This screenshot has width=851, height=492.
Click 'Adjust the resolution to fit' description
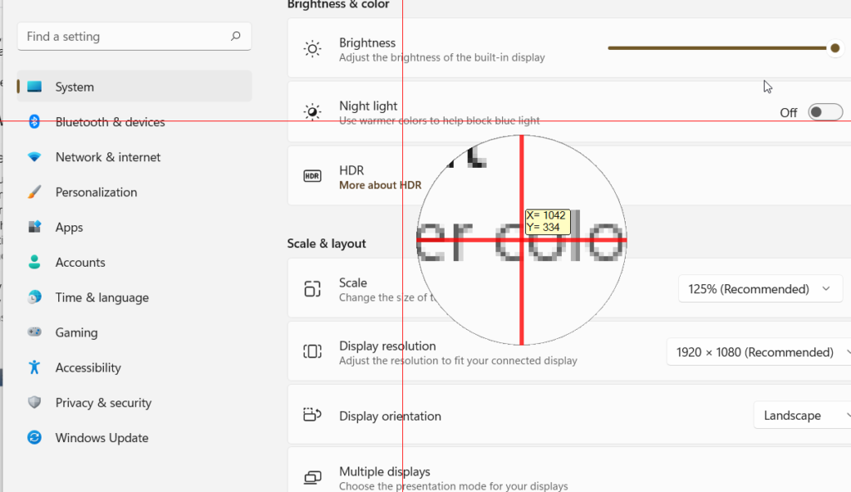tap(458, 361)
